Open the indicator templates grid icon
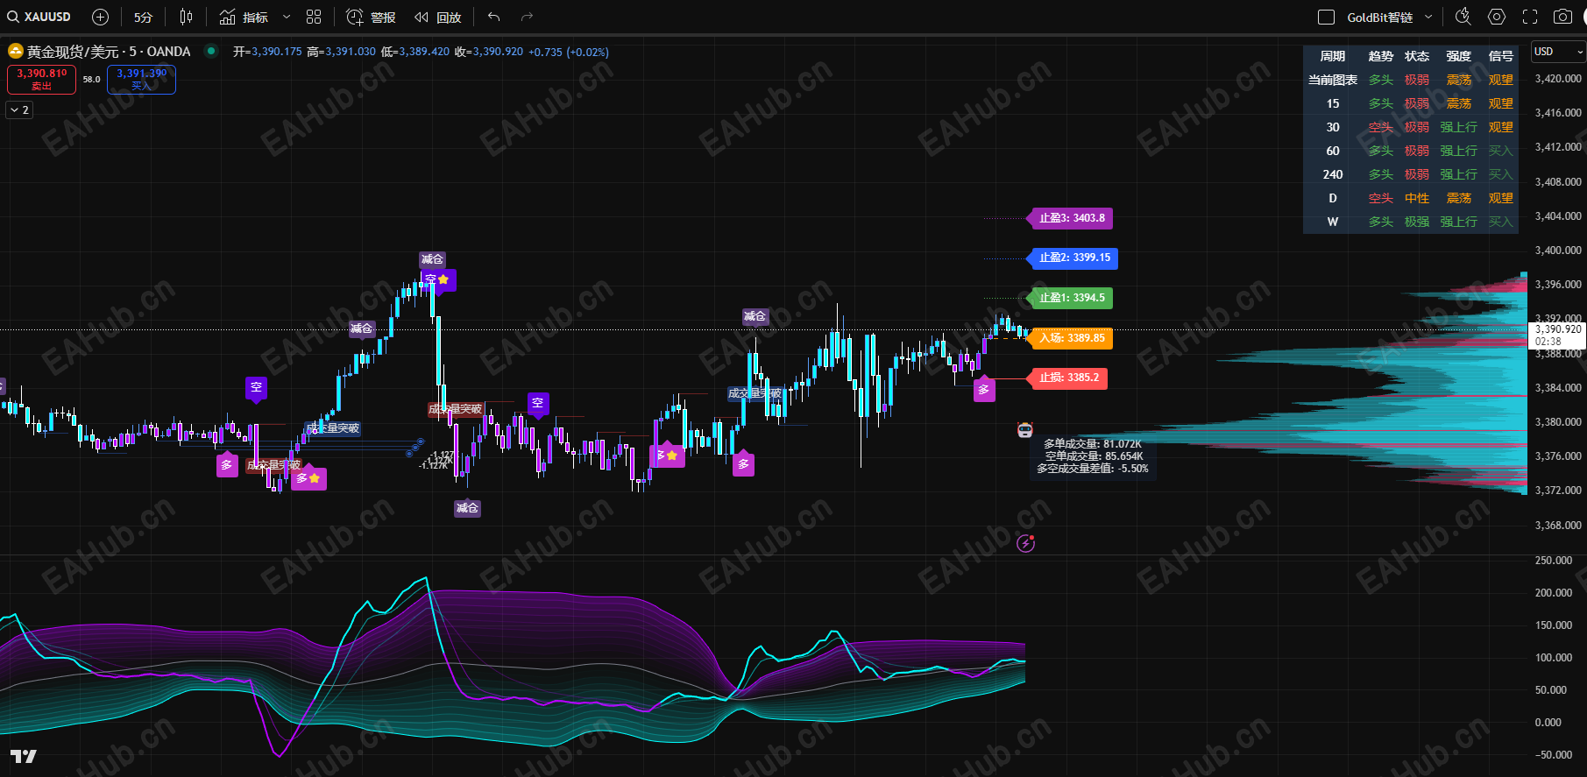Image resolution: width=1587 pixels, height=777 pixels. click(314, 17)
